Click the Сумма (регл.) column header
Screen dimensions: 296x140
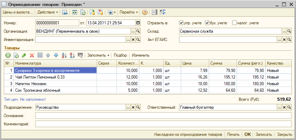click(251, 63)
